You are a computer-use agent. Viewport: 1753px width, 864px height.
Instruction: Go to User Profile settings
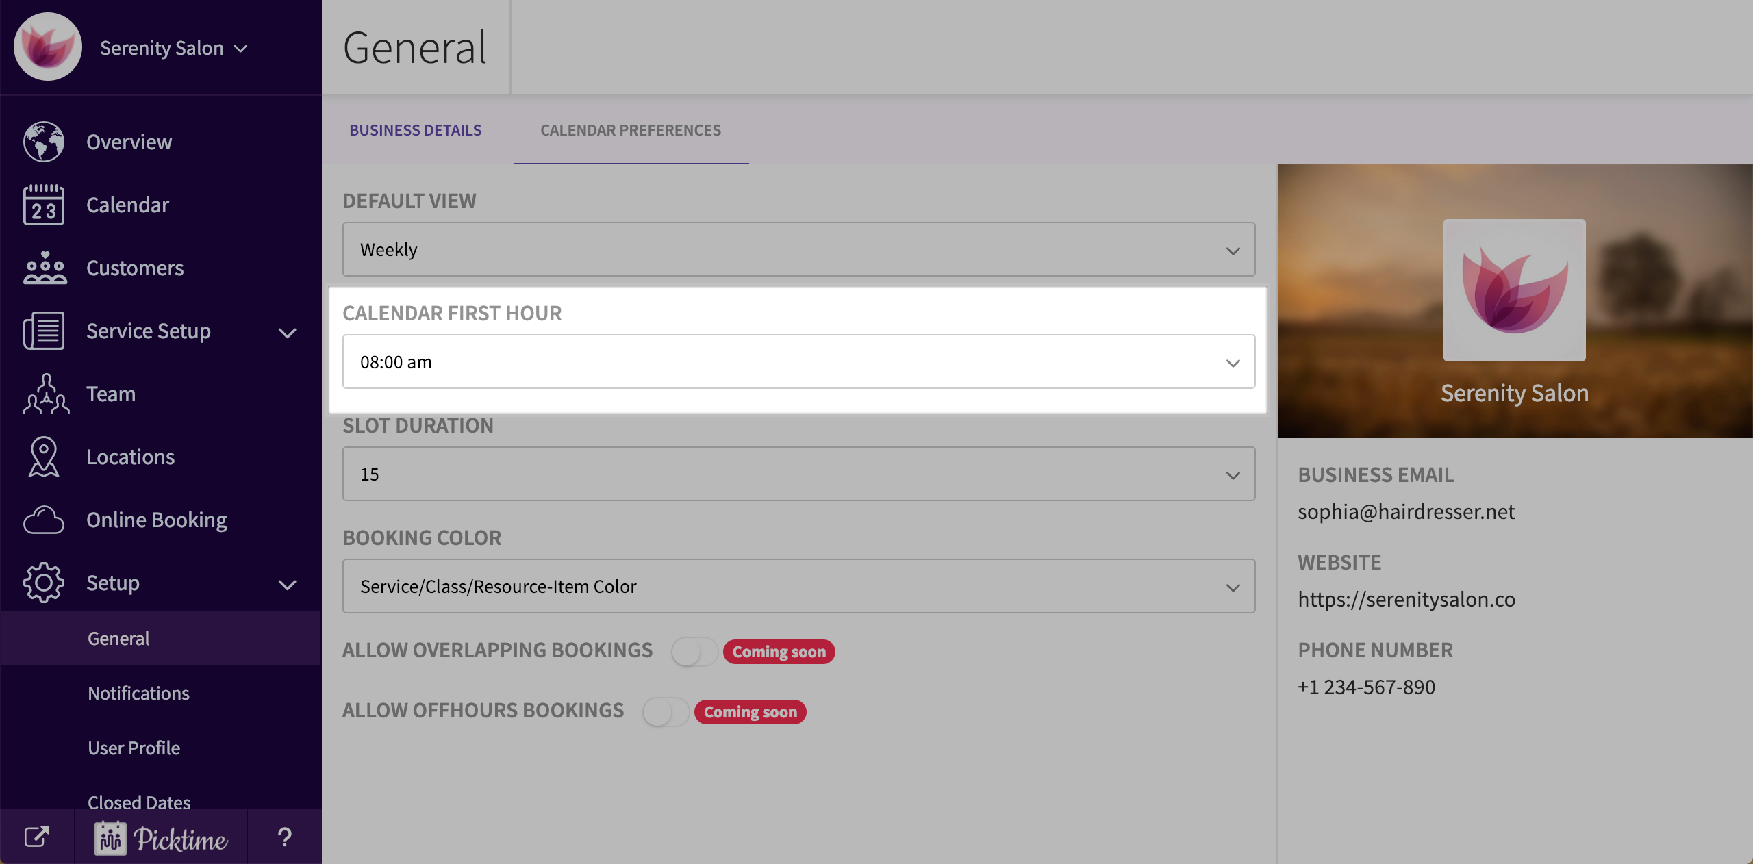pos(134,748)
